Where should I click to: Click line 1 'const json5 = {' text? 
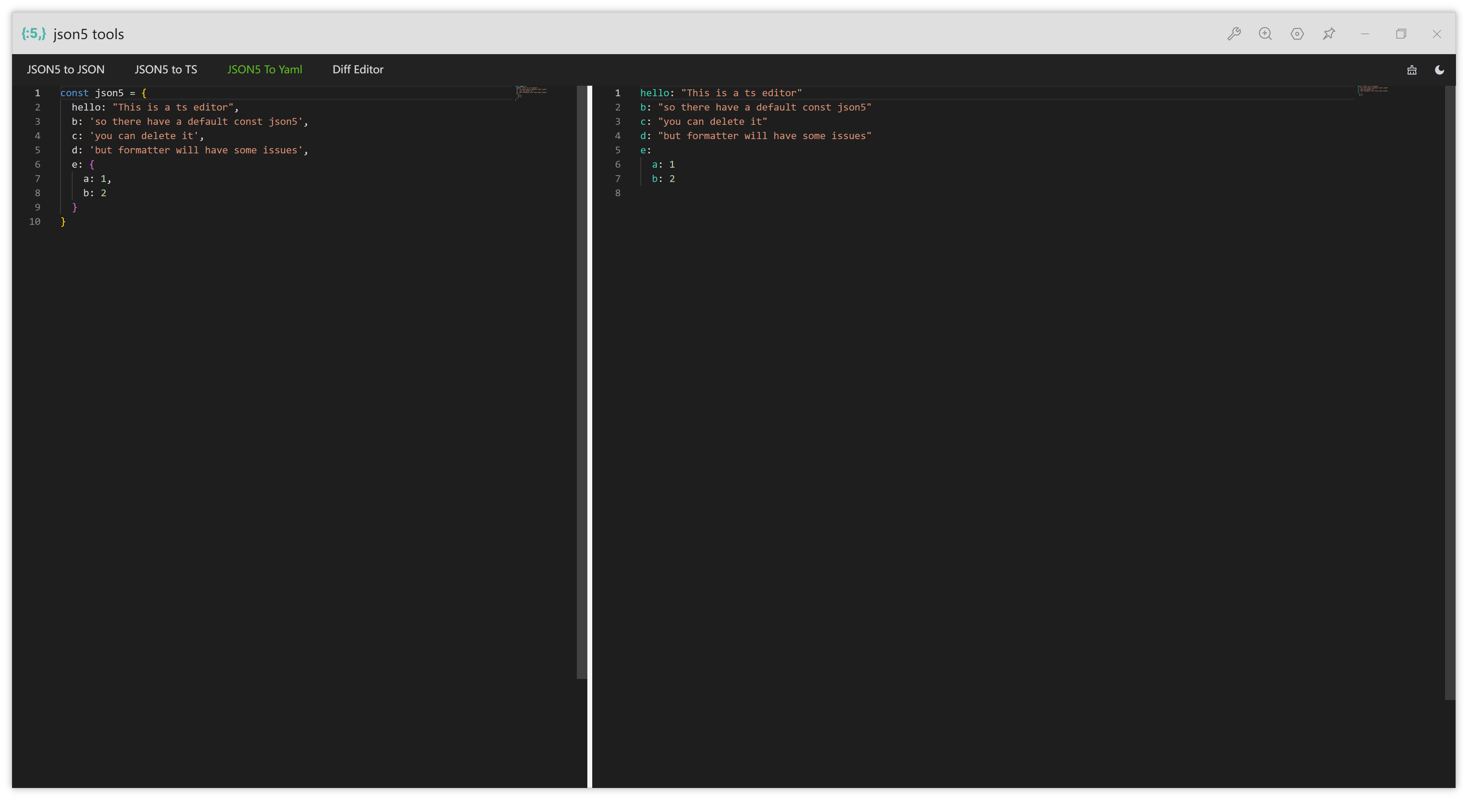click(103, 93)
